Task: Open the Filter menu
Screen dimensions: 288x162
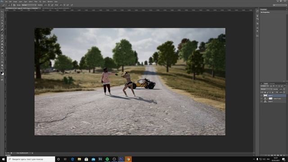Action: coord(36,2)
